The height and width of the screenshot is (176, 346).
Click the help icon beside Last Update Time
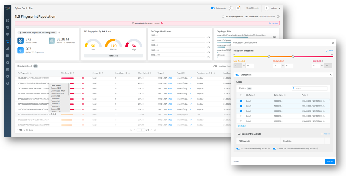click(278, 16)
